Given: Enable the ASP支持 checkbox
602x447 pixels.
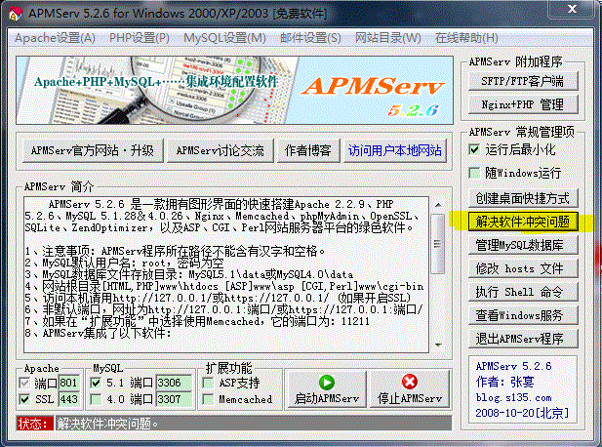Looking at the screenshot, I should point(208,383).
